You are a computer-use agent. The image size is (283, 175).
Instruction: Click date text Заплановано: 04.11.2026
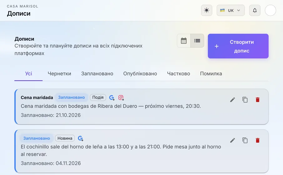51,163
